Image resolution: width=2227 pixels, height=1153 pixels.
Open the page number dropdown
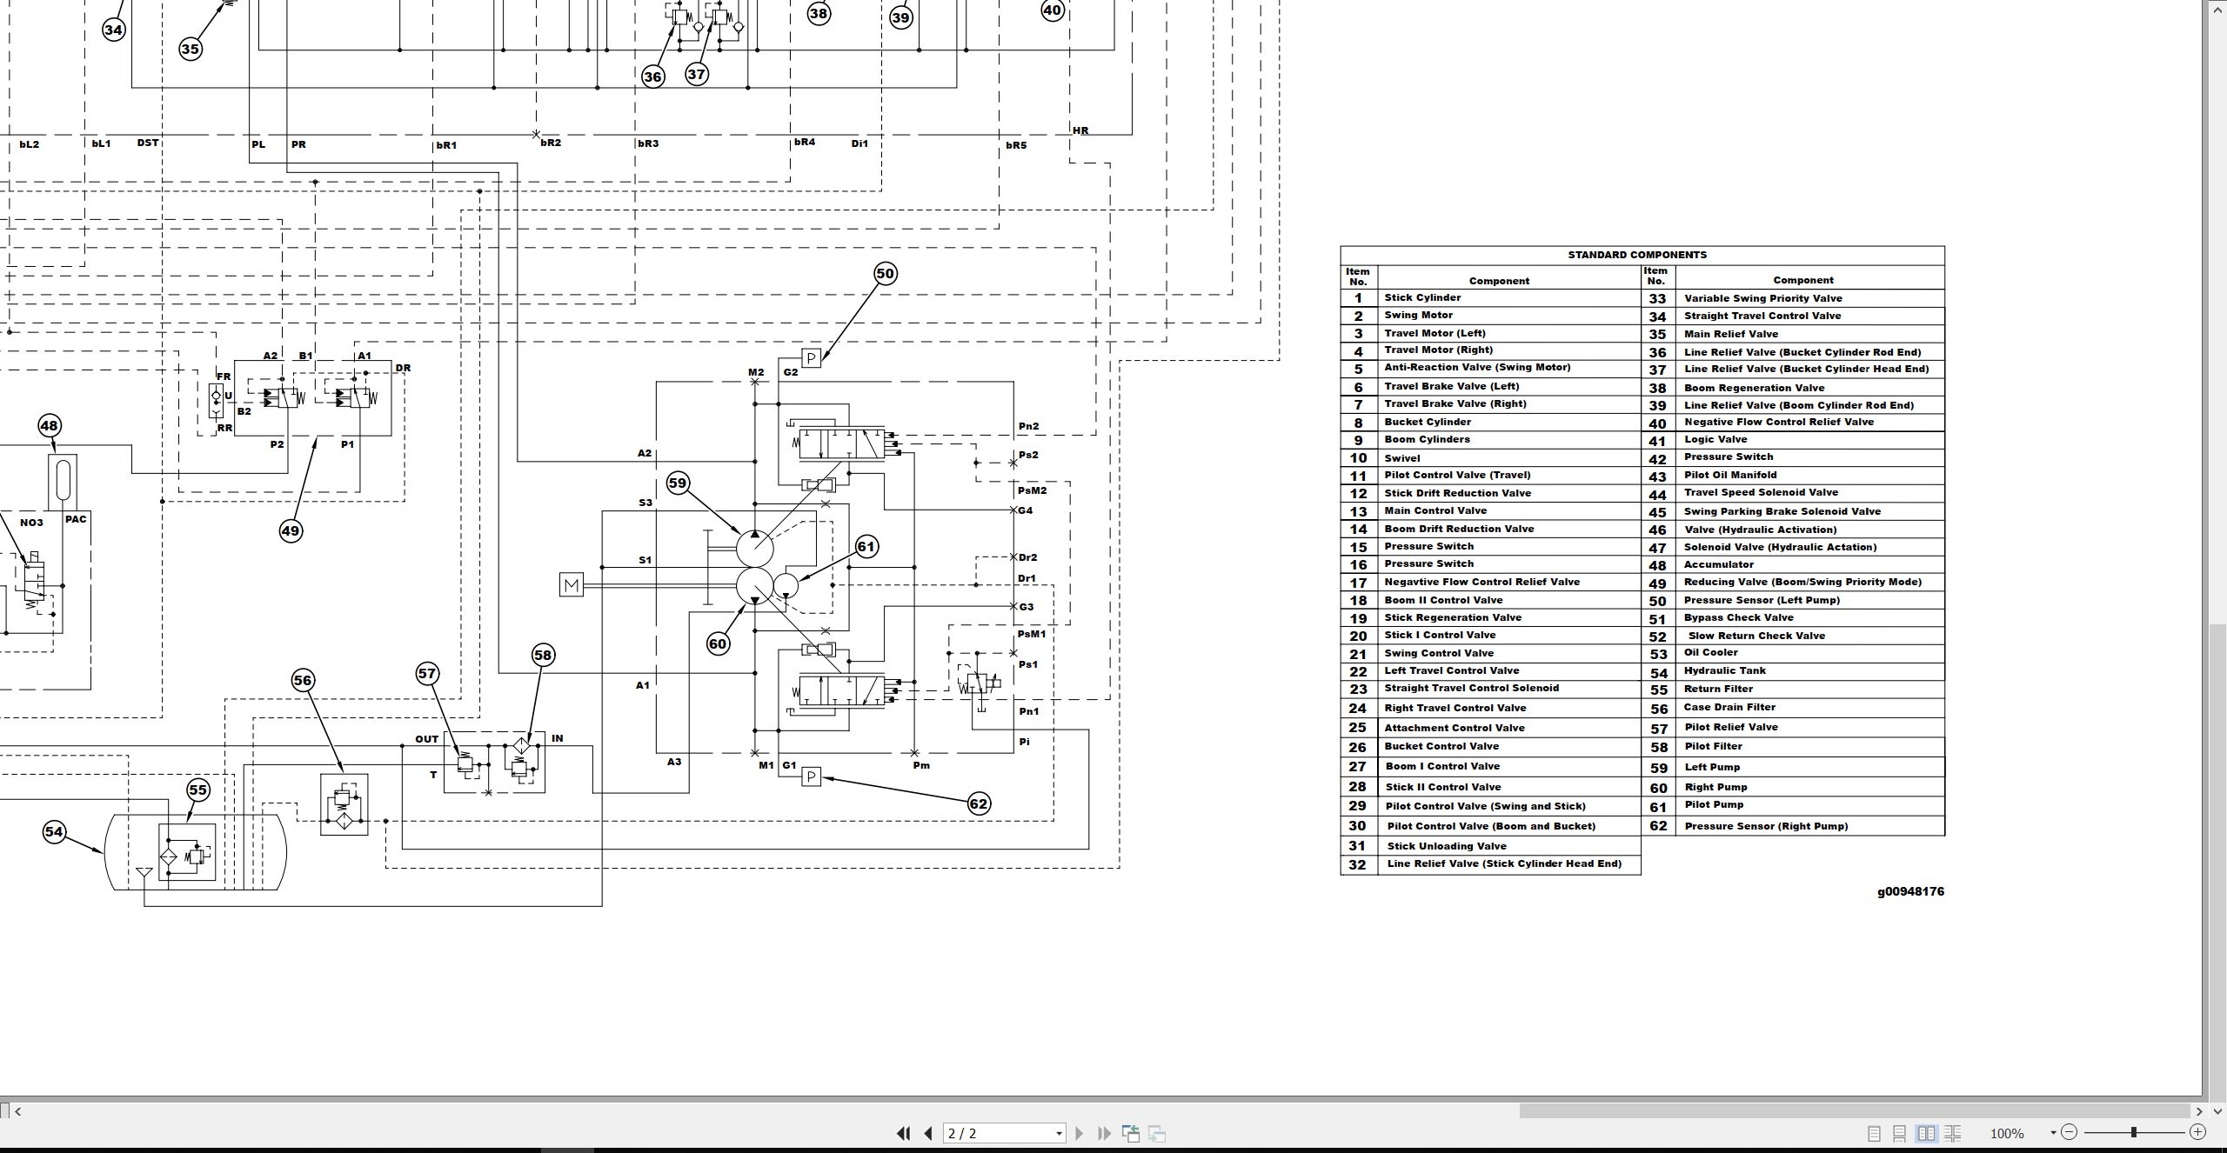(x=1059, y=1133)
